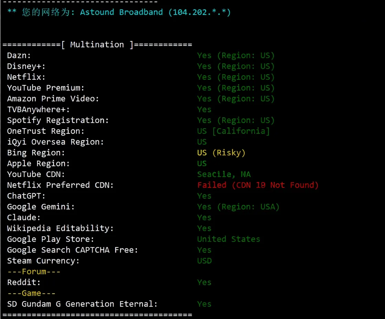This screenshot has width=385, height=319.
Task: Select the Netflix Preferred CDN failure message
Action: pyautogui.click(x=258, y=185)
